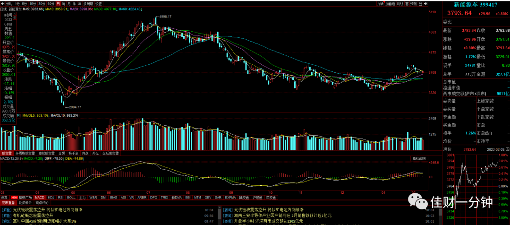Screen dimensions: 510x225
Task: Select the 60分 period button
Action: pyautogui.click(x=51, y=4)
